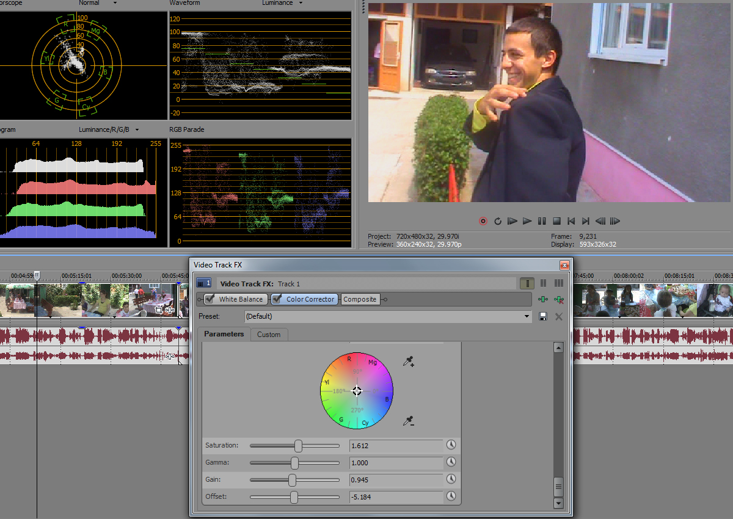Switch to the Custom tab

269,335
